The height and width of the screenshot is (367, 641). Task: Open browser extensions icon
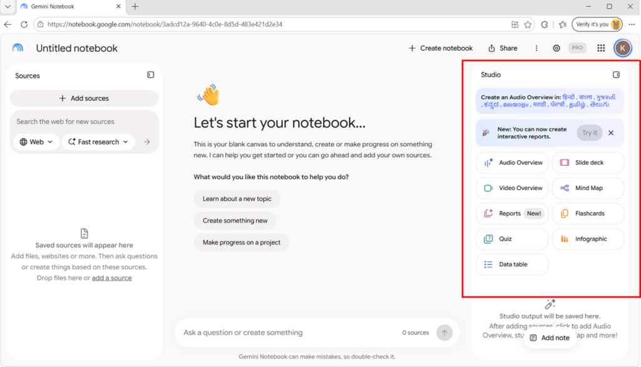pyautogui.click(x=545, y=24)
